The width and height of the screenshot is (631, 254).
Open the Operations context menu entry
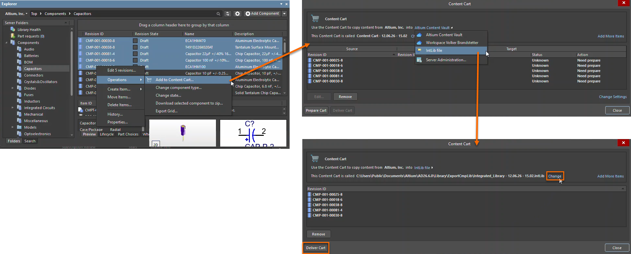121,80
